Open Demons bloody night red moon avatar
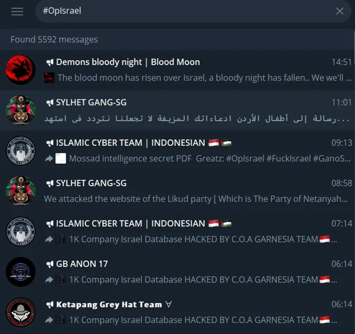The width and height of the screenshot is (355, 334). pos(21,70)
